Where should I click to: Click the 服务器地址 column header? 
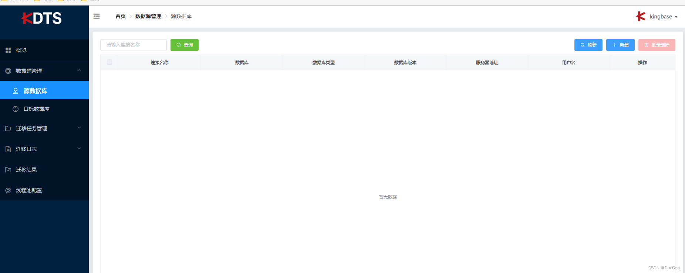487,63
